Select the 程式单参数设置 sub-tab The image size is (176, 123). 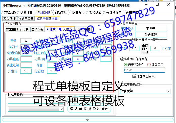[x=47, y=18]
